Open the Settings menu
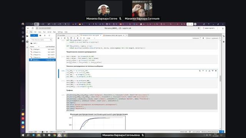Viewport: 246px width, 138px height. (x=60, y=32)
